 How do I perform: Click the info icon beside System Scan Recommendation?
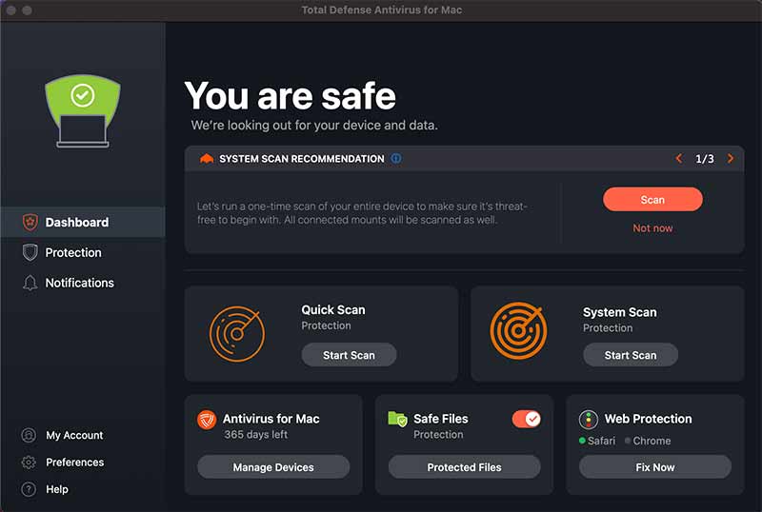coord(396,158)
